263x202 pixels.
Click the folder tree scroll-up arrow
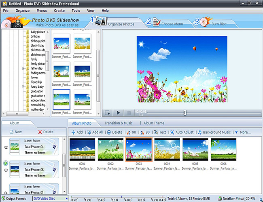coord(48,32)
